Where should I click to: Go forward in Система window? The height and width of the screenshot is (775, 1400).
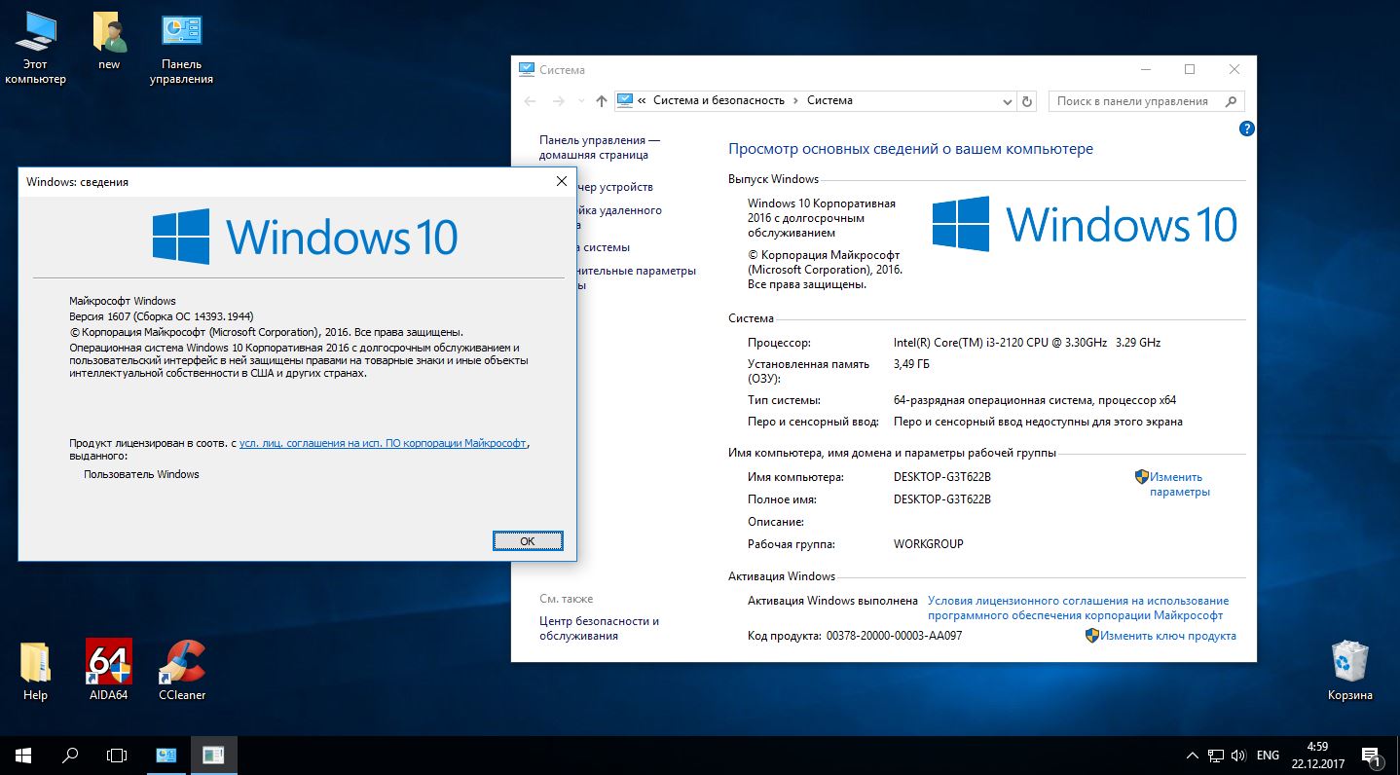click(558, 101)
